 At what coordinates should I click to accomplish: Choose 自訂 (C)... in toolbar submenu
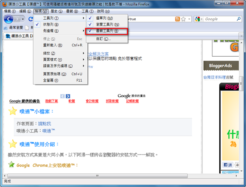tap(107, 39)
